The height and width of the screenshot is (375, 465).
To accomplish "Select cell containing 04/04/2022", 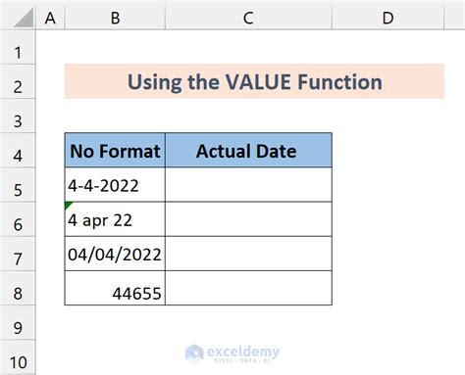I will coord(115,254).
